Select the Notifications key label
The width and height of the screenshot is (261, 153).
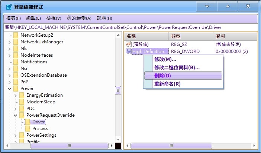(34, 62)
